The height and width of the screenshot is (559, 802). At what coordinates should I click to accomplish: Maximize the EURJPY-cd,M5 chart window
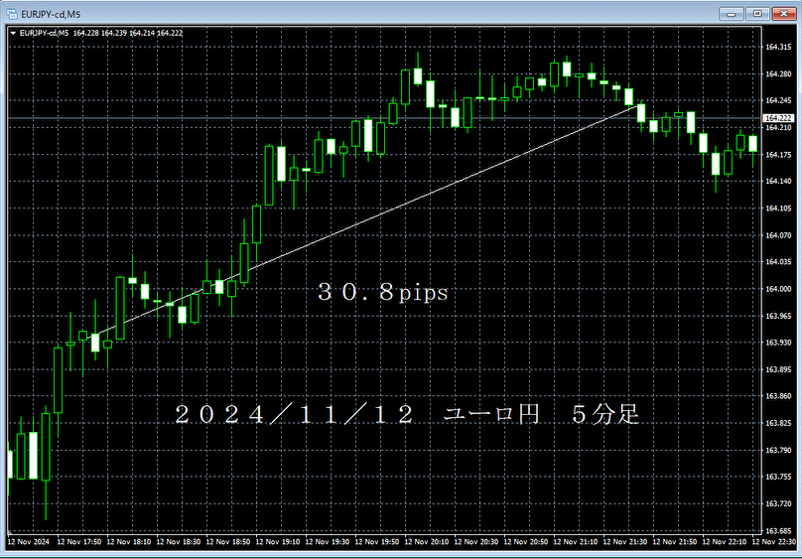(x=757, y=14)
